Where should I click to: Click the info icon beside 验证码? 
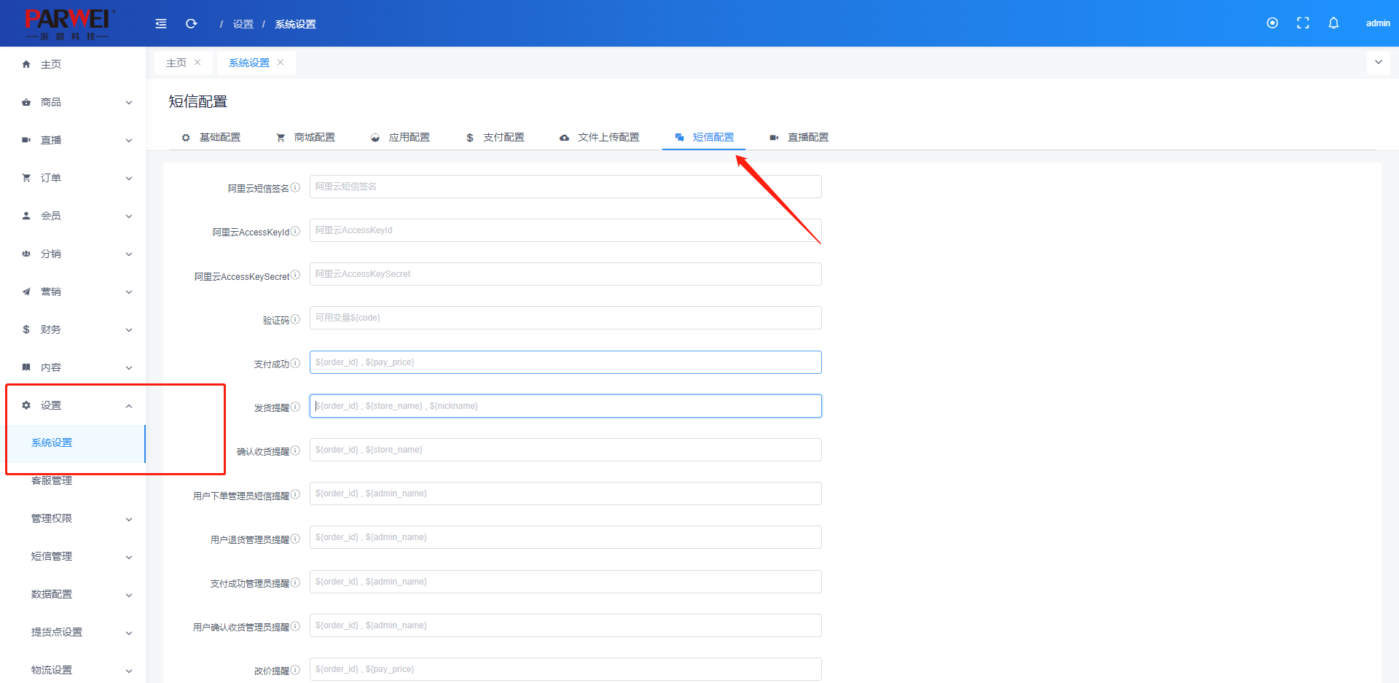click(x=295, y=319)
